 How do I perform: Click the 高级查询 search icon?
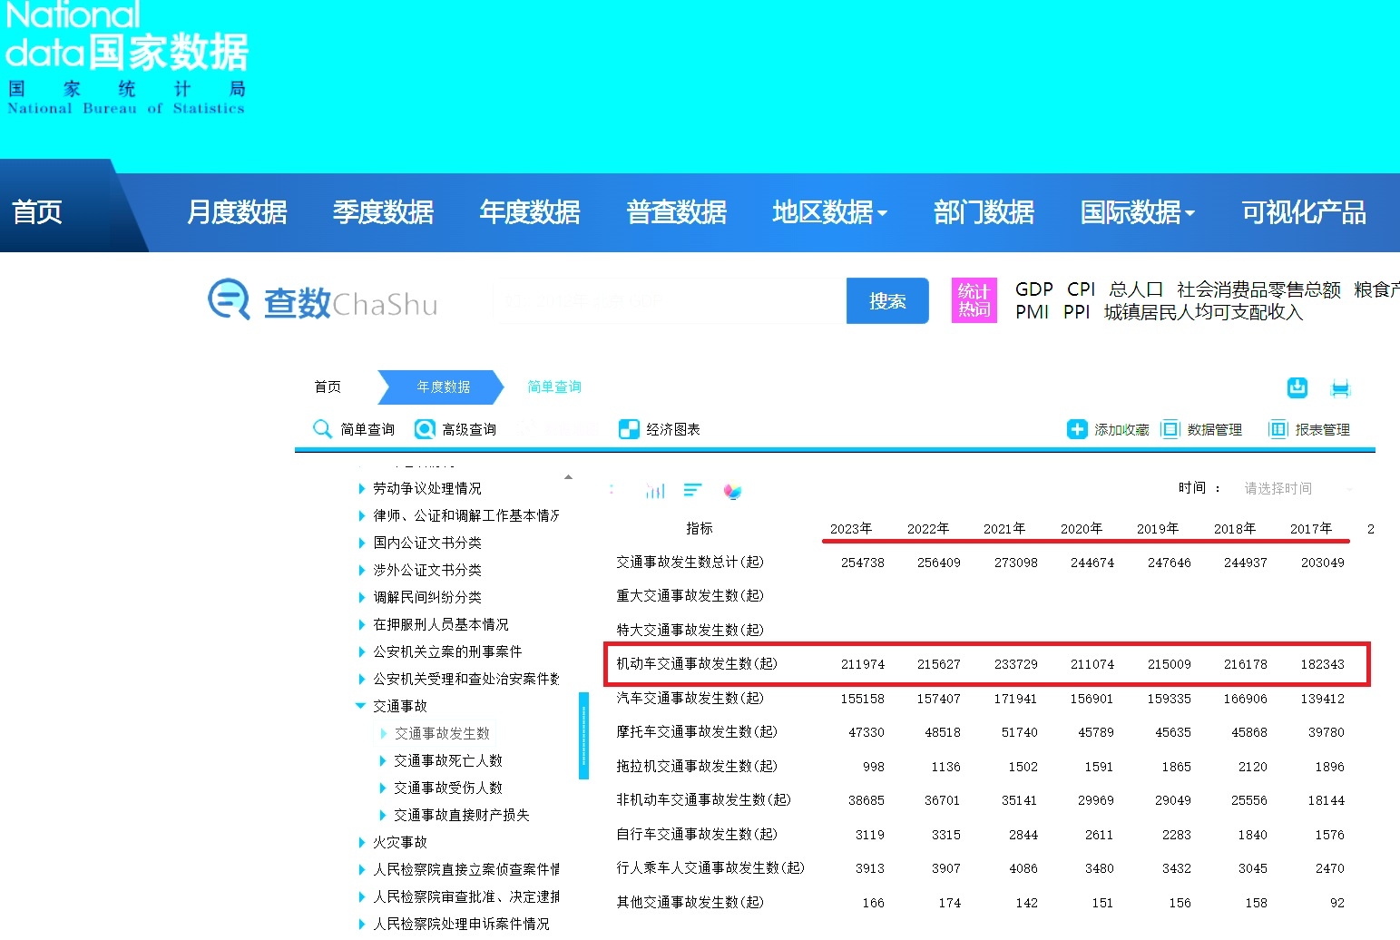point(425,429)
